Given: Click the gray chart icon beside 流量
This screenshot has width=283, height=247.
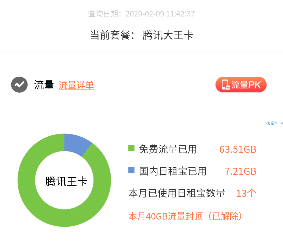Looking at the screenshot, I should (19, 85).
